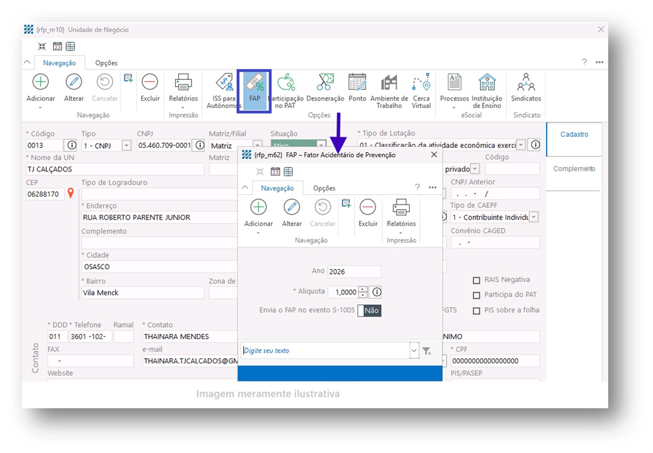The height and width of the screenshot is (453, 653).
Task: Select the Complemento side tab
Action: 573,169
